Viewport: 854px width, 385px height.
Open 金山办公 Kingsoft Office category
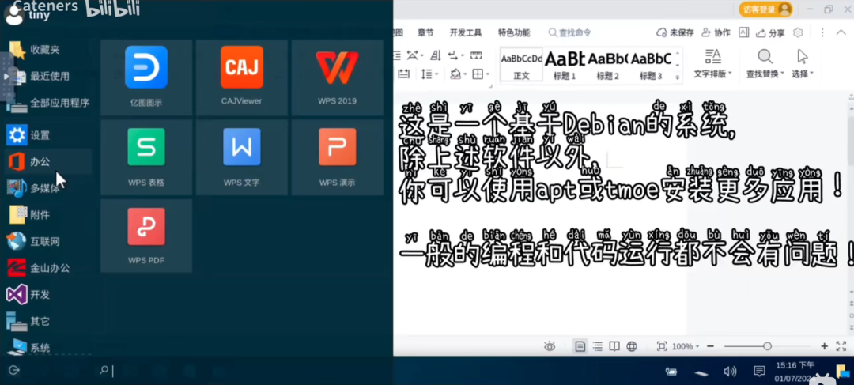click(47, 268)
